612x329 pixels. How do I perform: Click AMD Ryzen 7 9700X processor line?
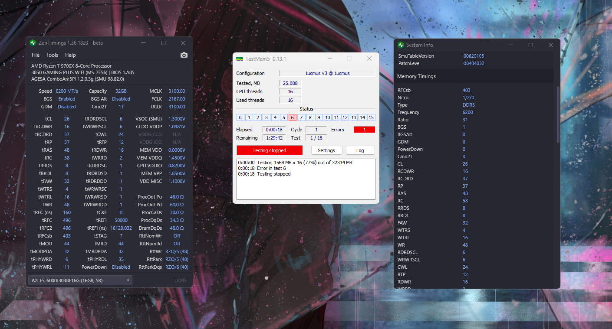pos(71,66)
